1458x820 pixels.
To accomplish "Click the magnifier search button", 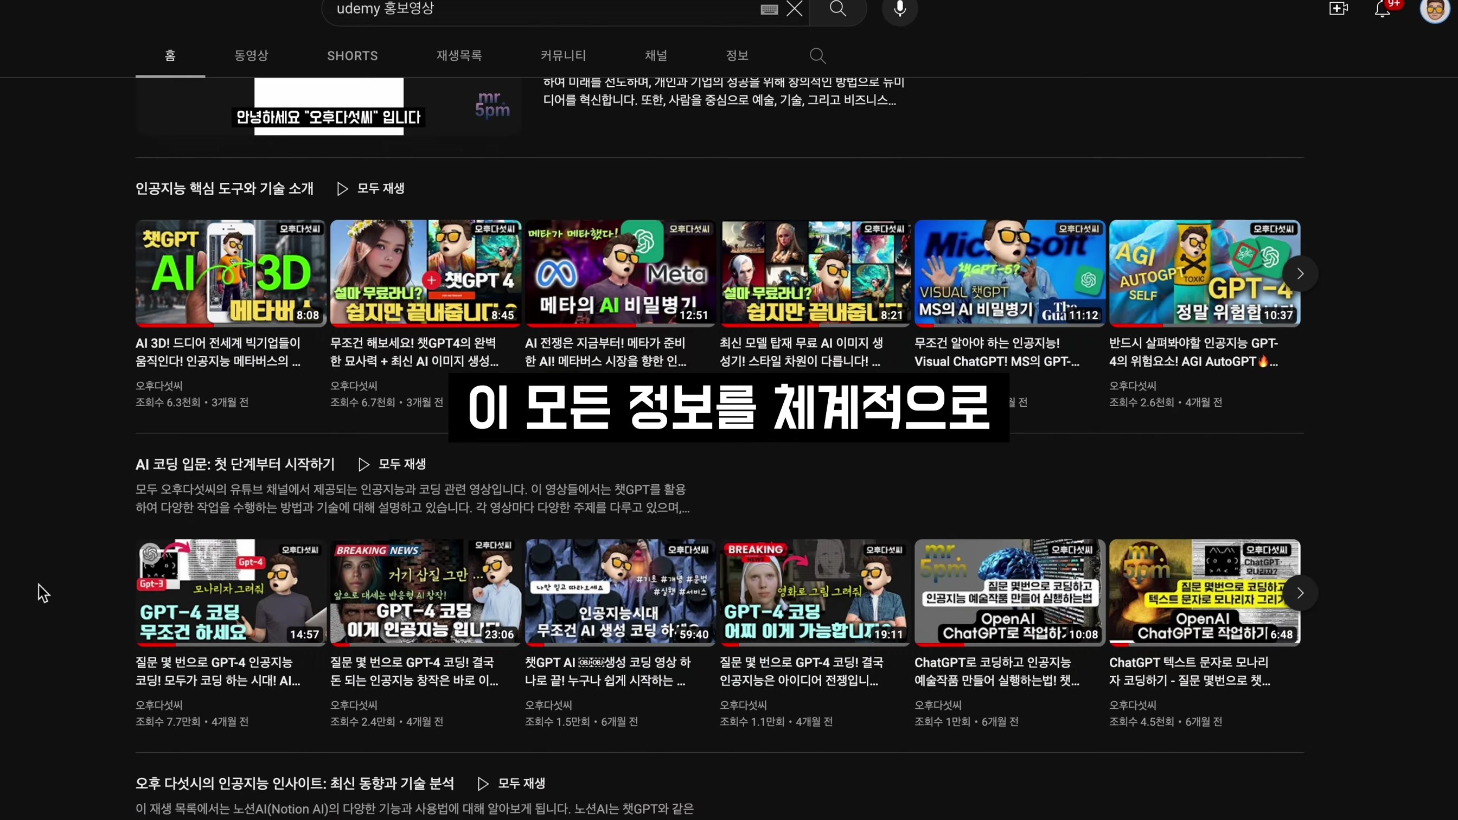I will [x=838, y=9].
